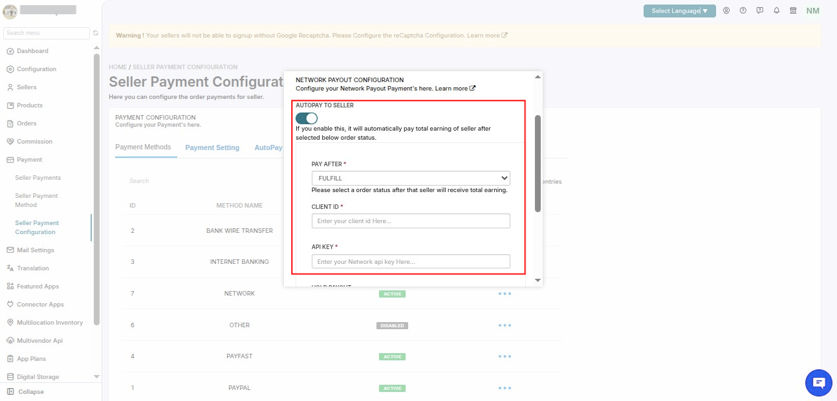Open the NM account avatar

coord(813,11)
